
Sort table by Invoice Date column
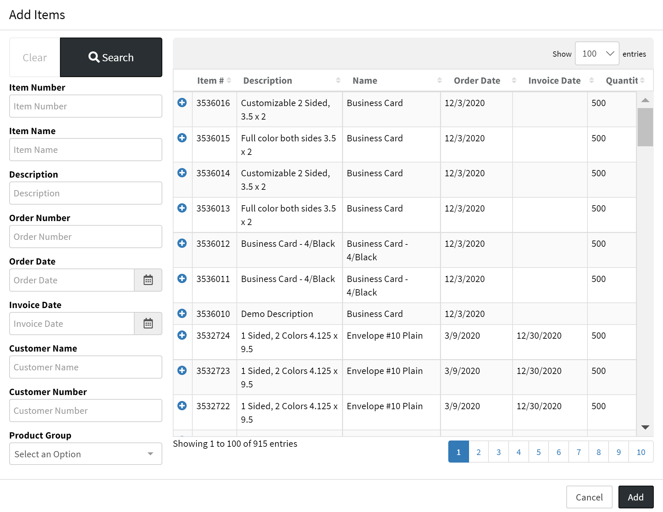(554, 81)
